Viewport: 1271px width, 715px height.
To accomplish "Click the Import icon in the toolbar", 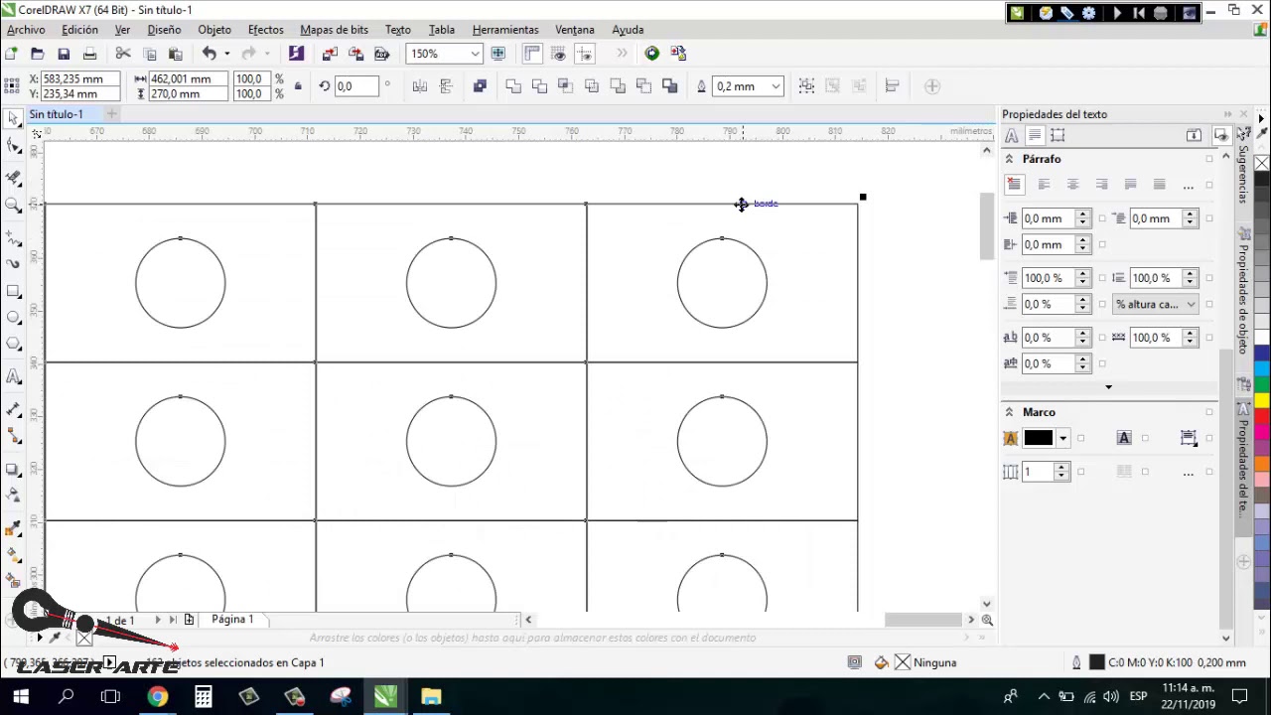I will 330,54.
